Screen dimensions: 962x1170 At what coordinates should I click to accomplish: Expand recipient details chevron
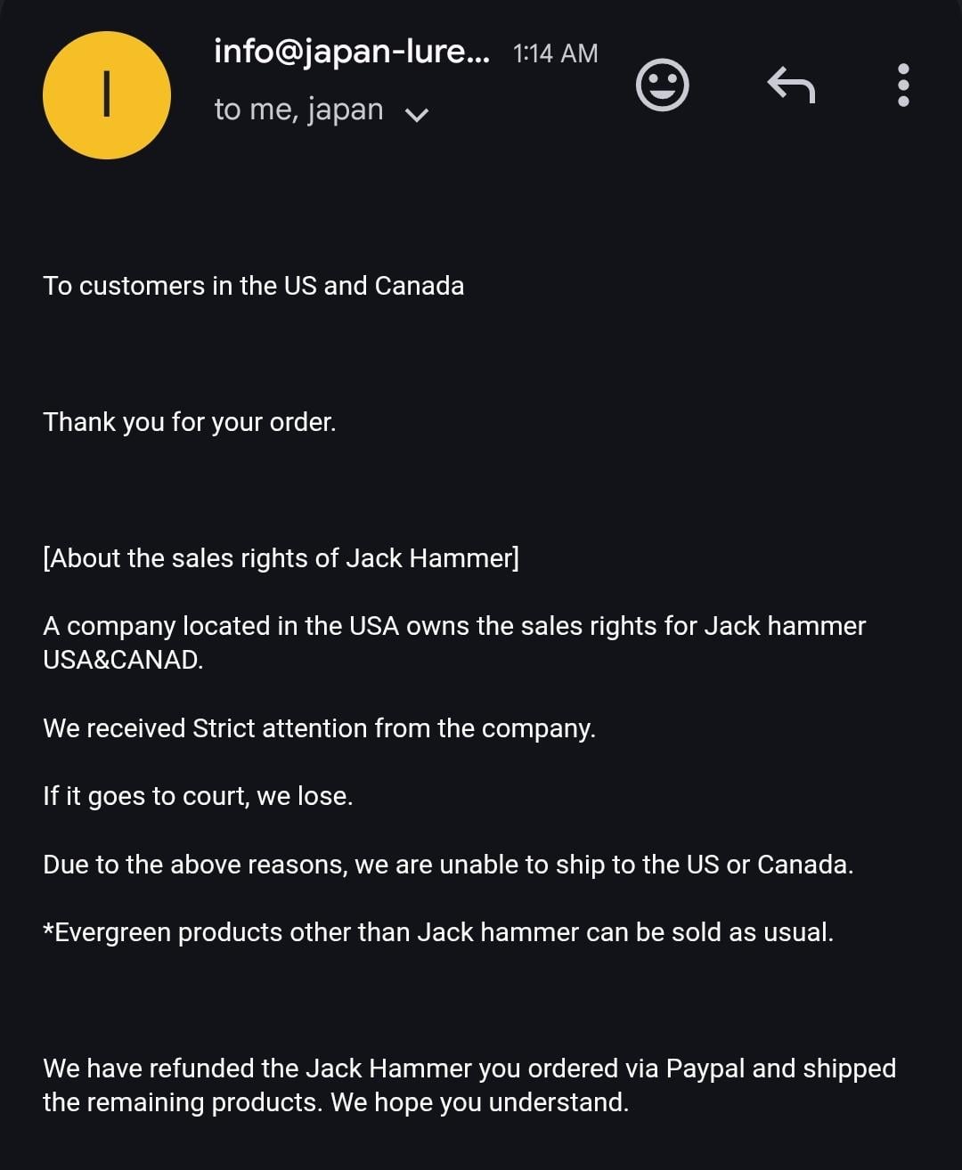coord(417,114)
